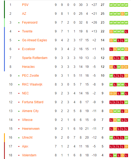Click Ajax team name
Viewport: 131px width, 159px height.
click(25, 146)
